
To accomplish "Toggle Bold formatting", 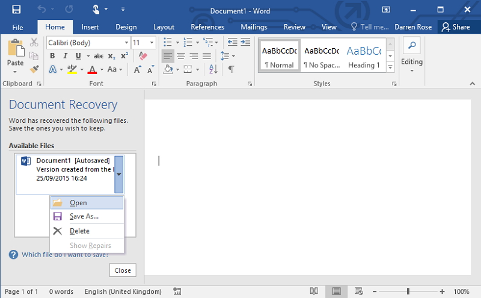I will click(52, 56).
